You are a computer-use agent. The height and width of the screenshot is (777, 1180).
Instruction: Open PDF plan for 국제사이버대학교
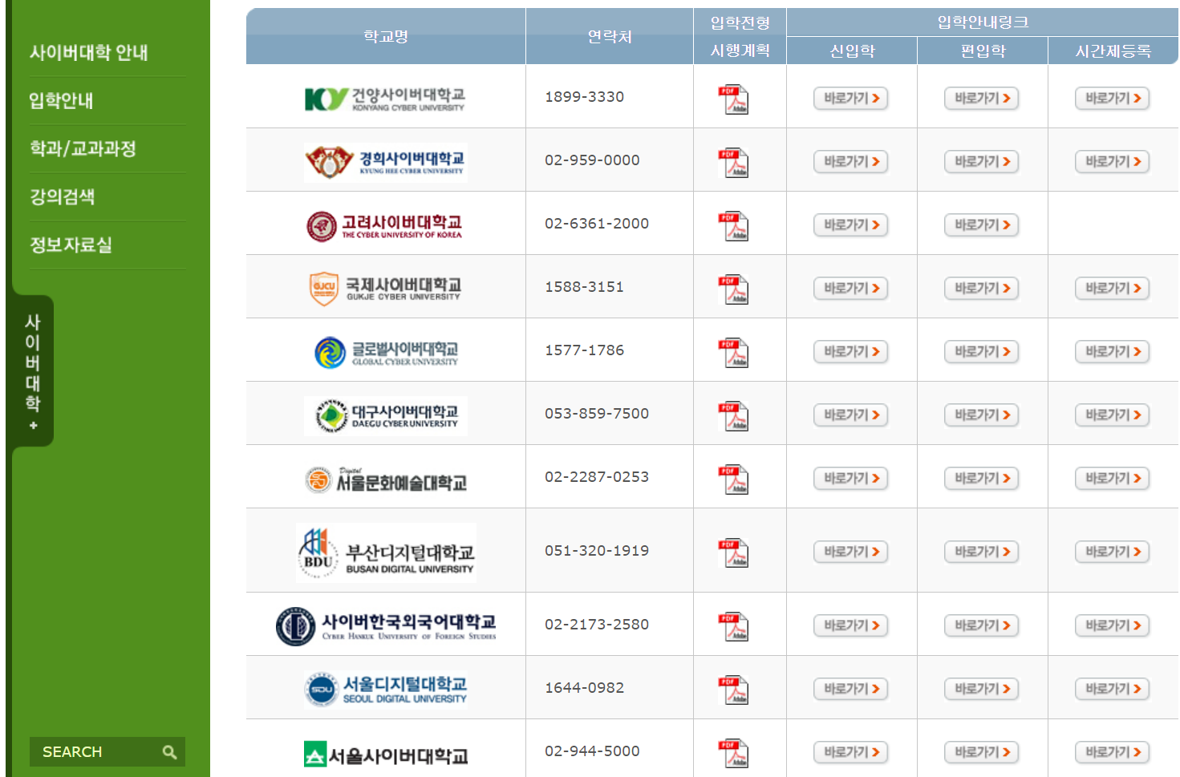pos(733,289)
